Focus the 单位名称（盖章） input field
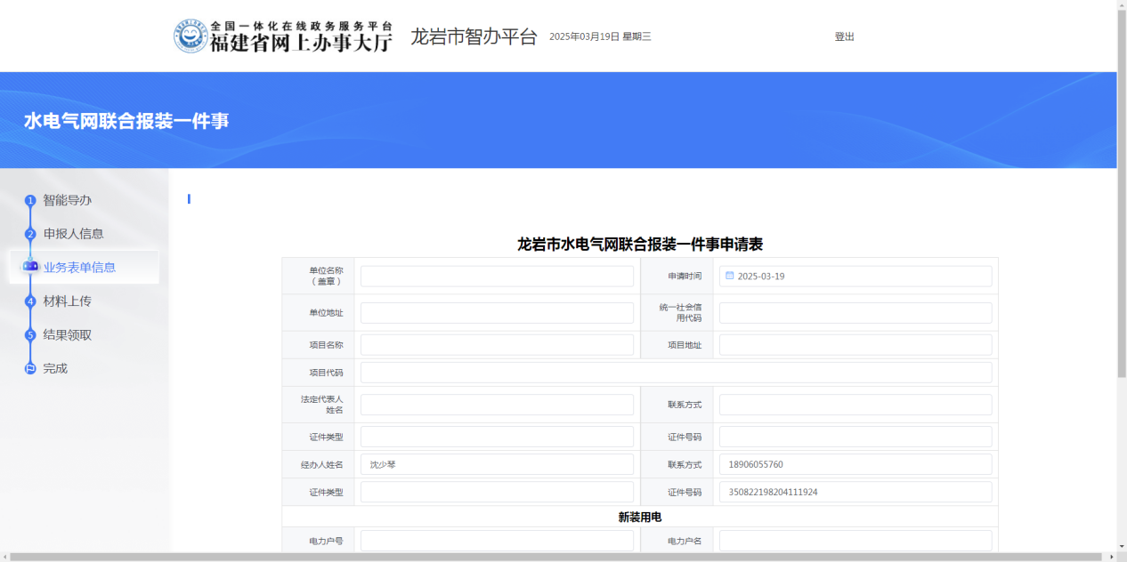This screenshot has height=562, width=1127. [497, 277]
